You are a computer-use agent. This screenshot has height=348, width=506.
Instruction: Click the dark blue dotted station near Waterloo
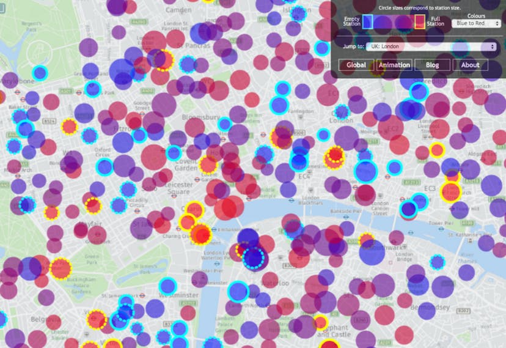tap(254, 257)
